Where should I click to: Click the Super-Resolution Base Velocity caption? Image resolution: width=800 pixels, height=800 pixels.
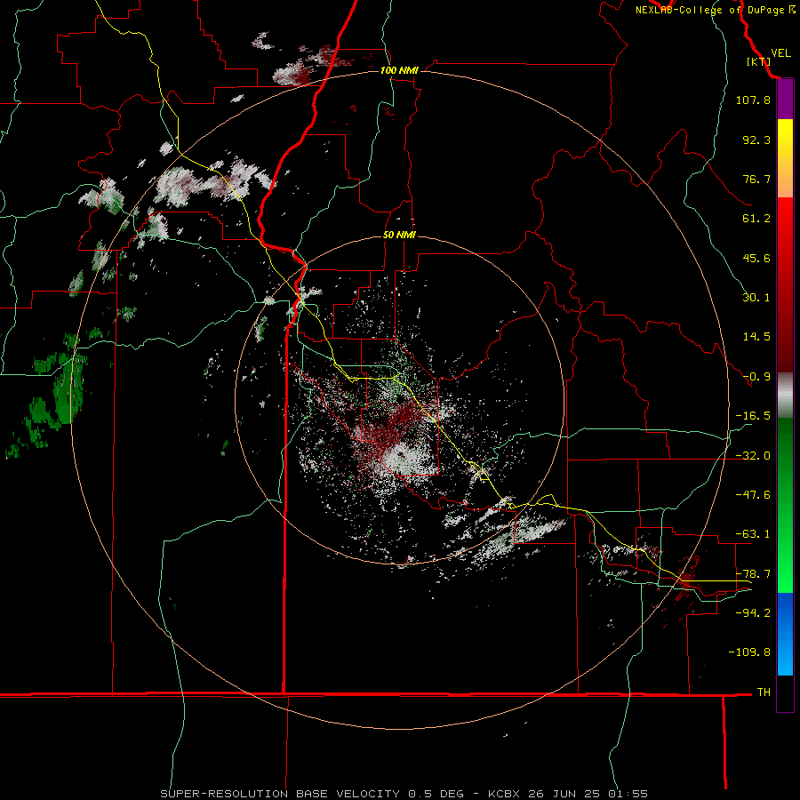tap(404, 794)
